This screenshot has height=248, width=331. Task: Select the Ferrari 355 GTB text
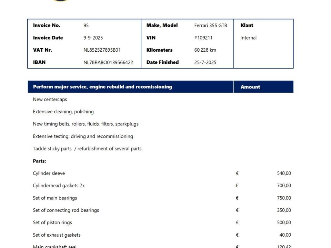(211, 25)
